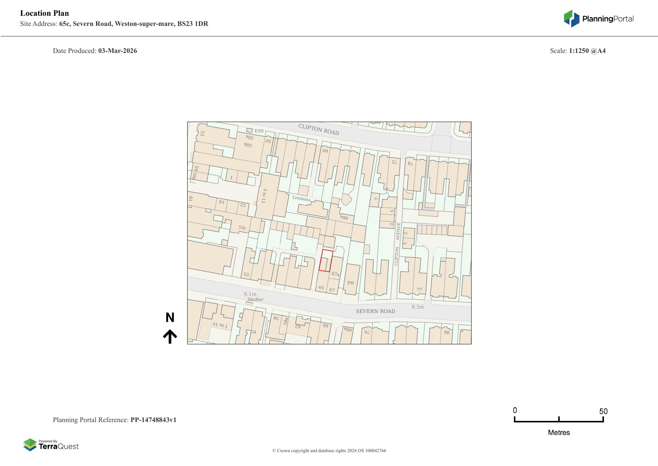Click the 9.1m spot height marker
Image resolution: width=658 pixels, height=466 pixels.
250,294
